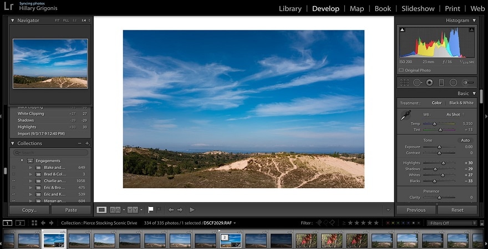Collapse the Navigator panel
Screen dimensions: 488x249
13,20
